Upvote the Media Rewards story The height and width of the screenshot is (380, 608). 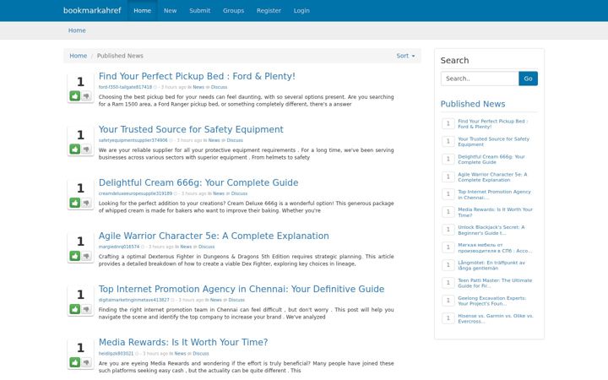[75, 362]
